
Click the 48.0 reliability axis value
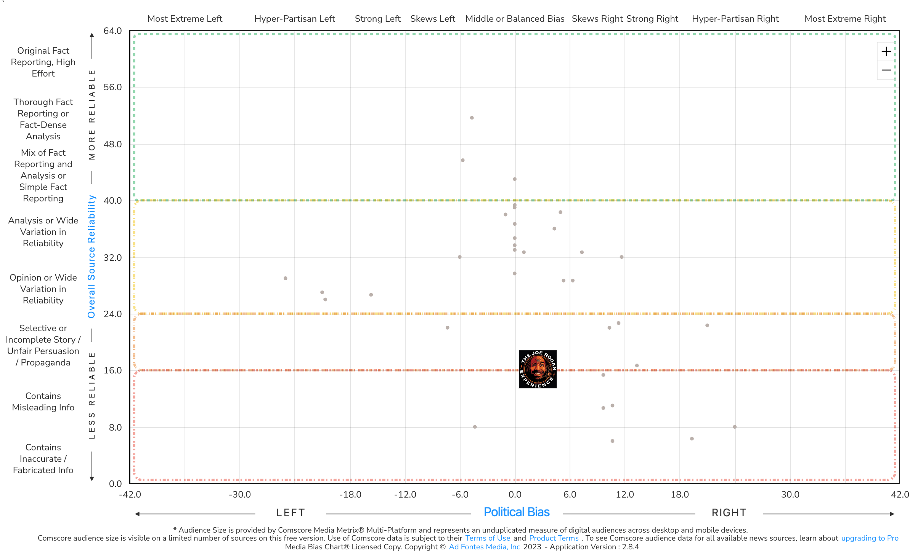112,144
